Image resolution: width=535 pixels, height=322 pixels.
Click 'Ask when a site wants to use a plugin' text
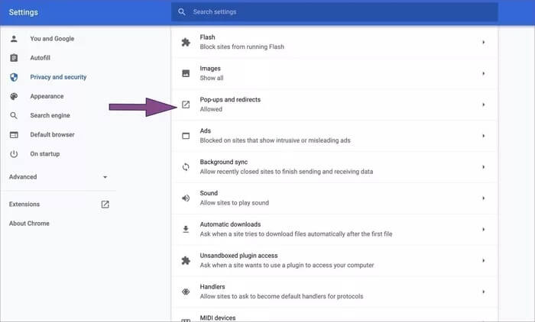[x=287, y=265]
